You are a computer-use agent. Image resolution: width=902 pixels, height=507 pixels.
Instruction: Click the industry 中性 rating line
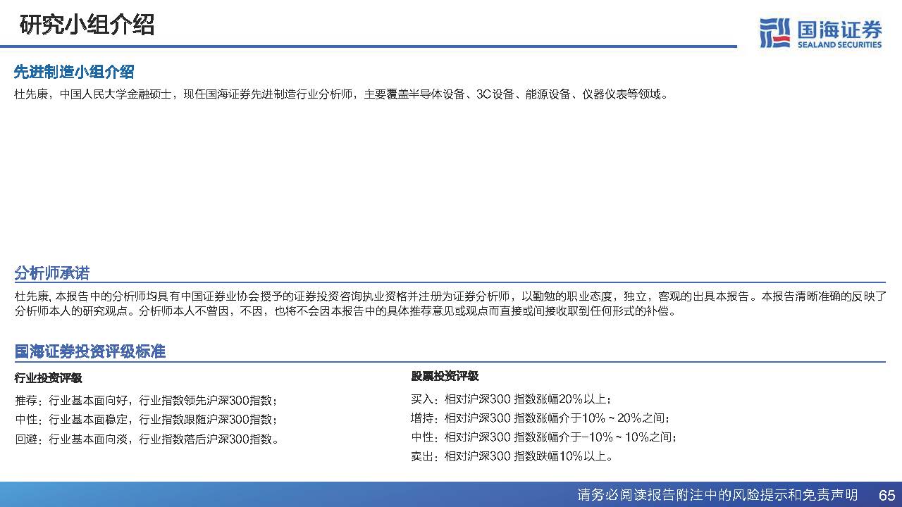147,420
